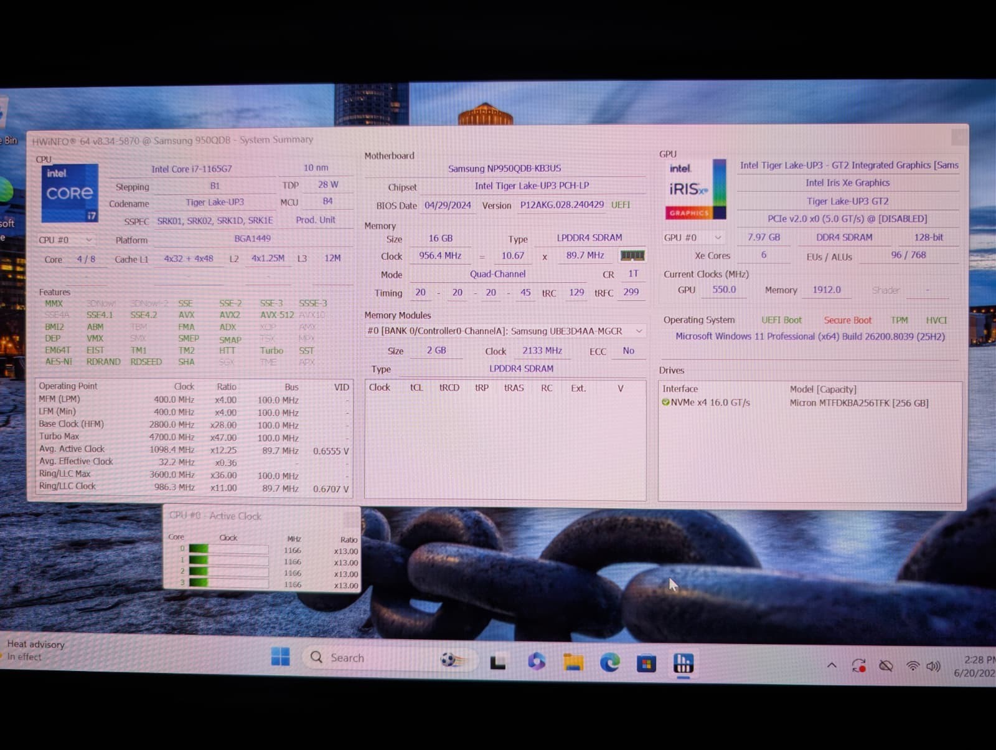Click memory clock value 956.4 MHz

tap(440, 255)
